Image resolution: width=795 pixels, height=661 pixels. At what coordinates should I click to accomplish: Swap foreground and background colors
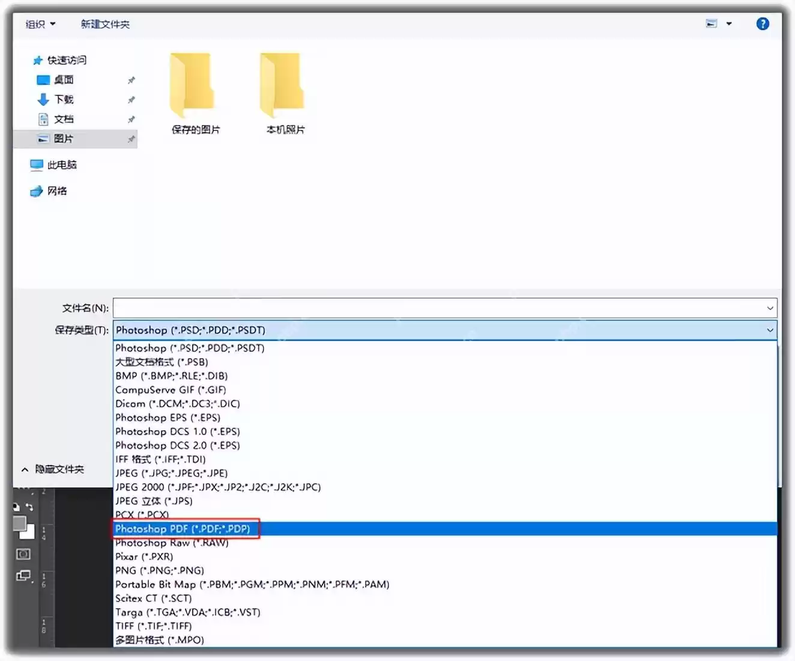[x=29, y=507]
